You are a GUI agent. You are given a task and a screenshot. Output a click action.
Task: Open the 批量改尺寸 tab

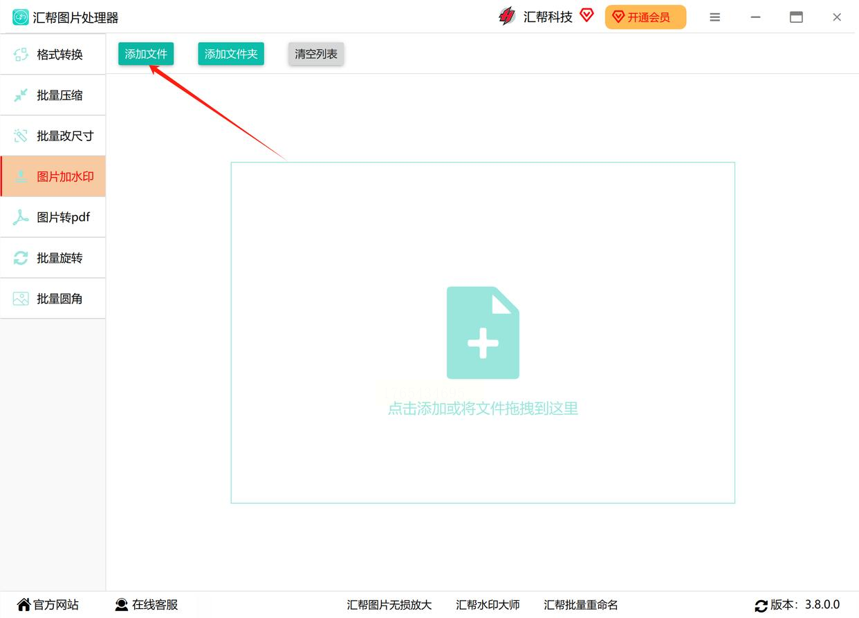(x=53, y=136)
